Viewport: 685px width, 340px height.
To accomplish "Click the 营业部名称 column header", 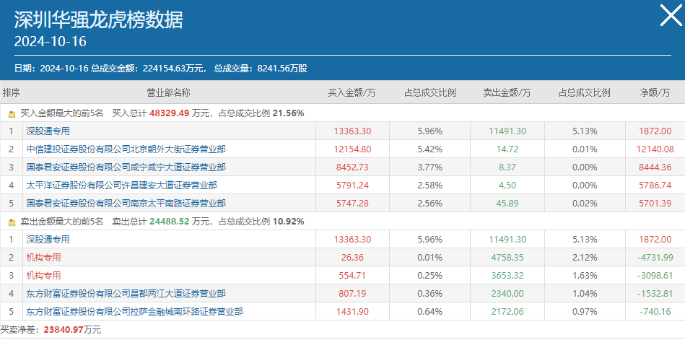I will point(168,92).
